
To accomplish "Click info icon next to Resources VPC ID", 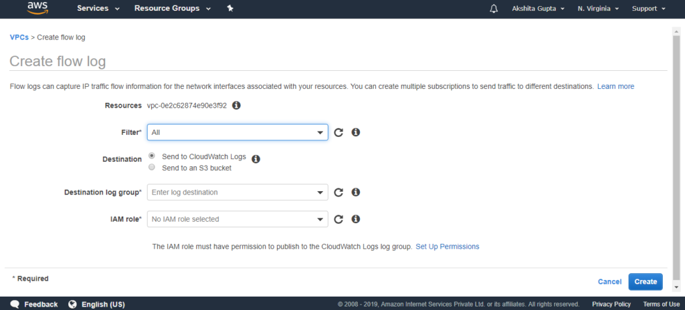I will (x=236, y=105).
